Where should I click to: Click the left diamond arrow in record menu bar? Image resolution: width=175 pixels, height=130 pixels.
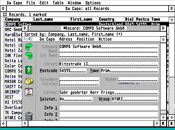coord(25,39)
